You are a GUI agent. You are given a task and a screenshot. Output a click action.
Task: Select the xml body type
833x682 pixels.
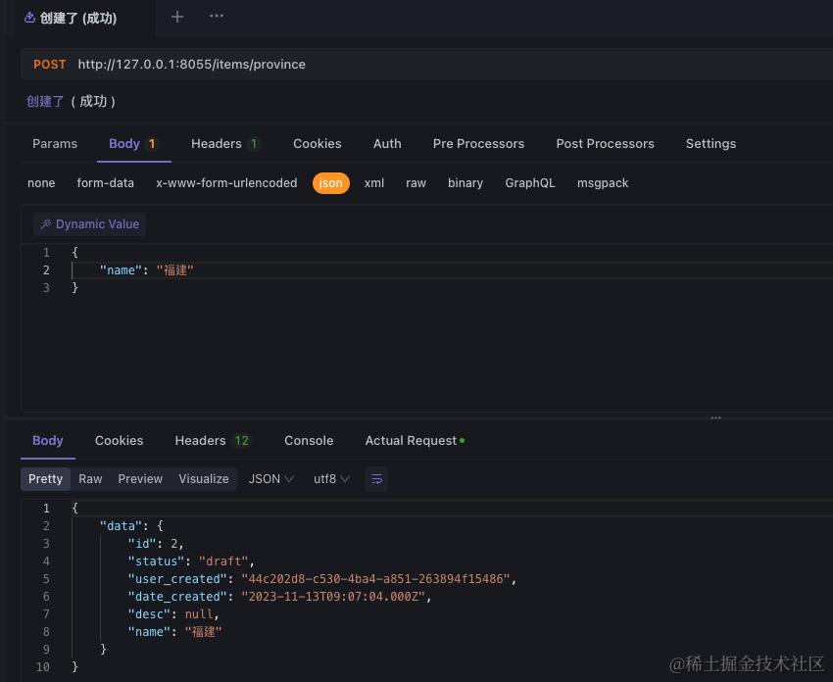click(x=373, y=183)
